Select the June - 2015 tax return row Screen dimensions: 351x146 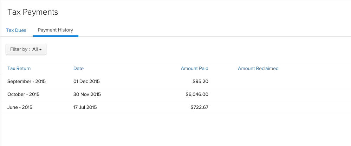pyautogui.click(x=20, y=107)
